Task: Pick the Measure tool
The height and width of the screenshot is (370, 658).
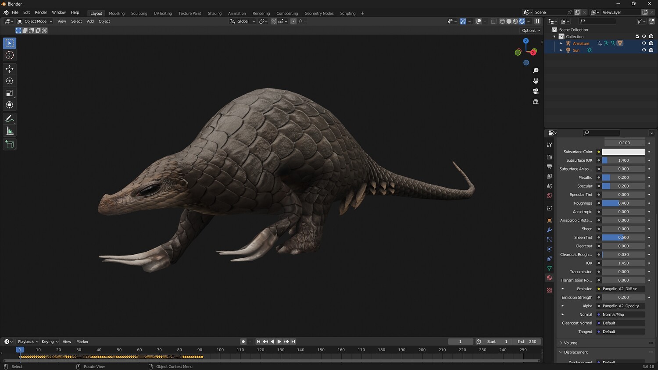Action: click(10, 131)
